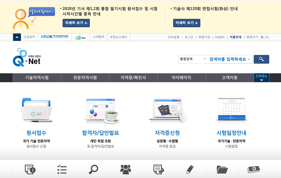
Task: Select the people group icon
Action: coord(126,169)
